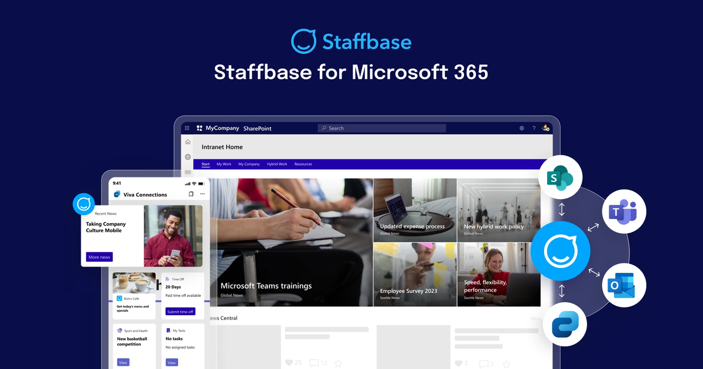Image resolution: width=703 pixels, height=369 pixels.
Task: Open comments showing 12 comments
Action: point(313,363)
